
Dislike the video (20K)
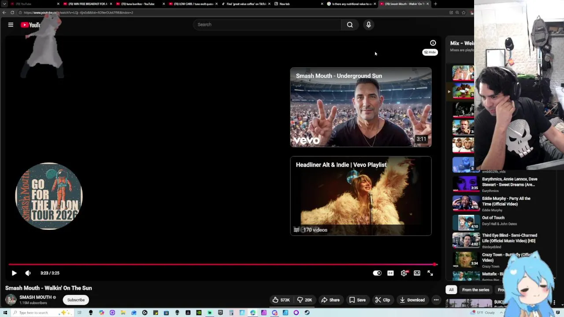point(304,300)
